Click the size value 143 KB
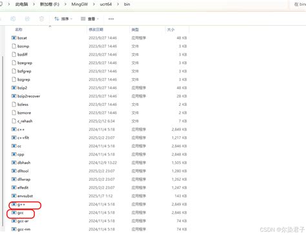The width and height of the screenshot is (306, 235). click(x=181, y=196)
